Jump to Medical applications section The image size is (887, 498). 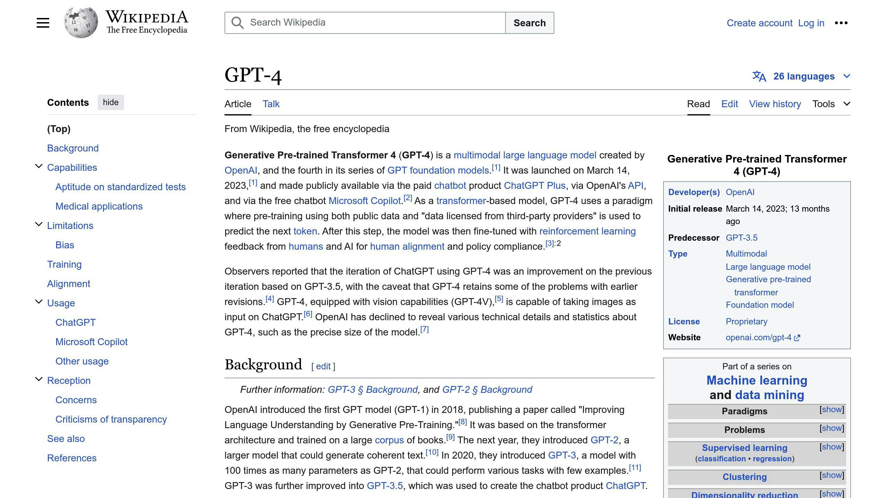pos(99,206)
